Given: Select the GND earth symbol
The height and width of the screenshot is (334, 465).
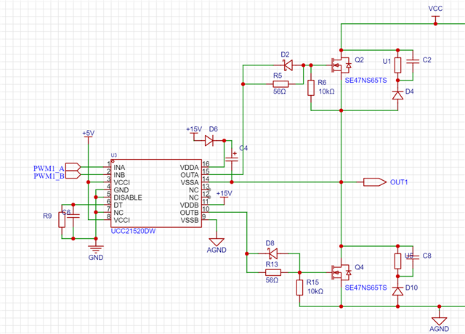Looking at the screenshot, I should coord(96,248).
